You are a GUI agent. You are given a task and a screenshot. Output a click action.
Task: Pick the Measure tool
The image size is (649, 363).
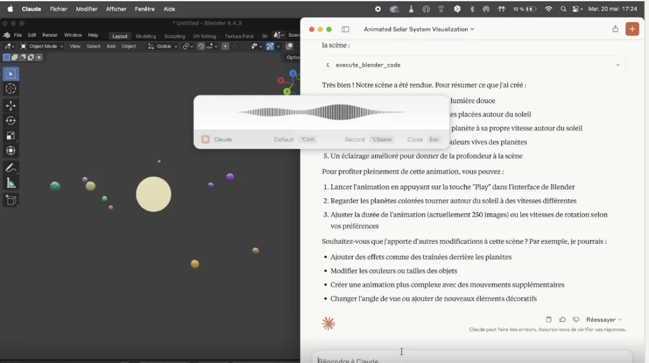pyautogui.click(x=11, y=183)
